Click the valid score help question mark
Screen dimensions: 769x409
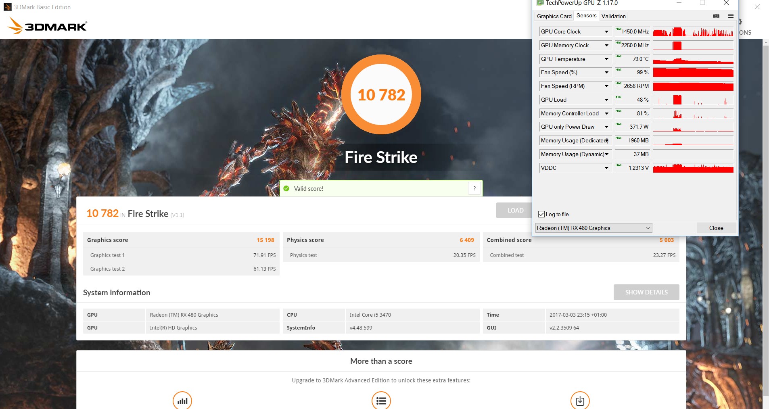tap(474, 188)
